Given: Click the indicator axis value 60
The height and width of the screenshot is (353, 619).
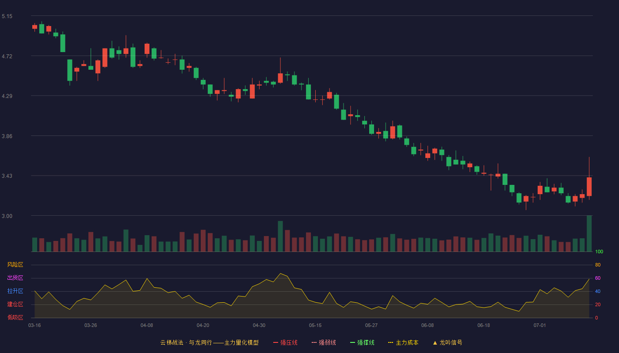Looking at the screenshot, I should pos(598,278).
